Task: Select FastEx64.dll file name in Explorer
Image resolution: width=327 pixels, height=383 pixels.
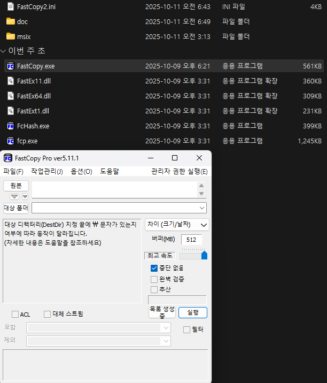Action: click(34, 96)
